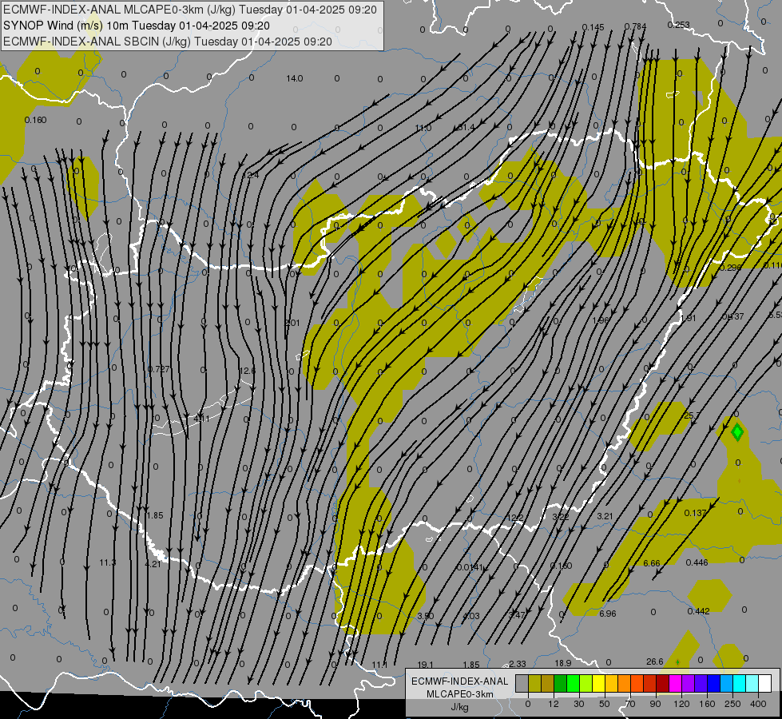Viewport: 782px width, 719px height.
Task: Click the map value 6.66
Action: (x=651, y=563)
